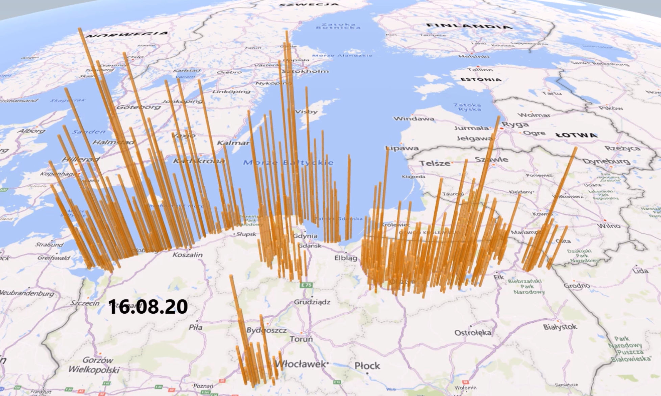Click the ESTONIA country label

tap(481, 80)
